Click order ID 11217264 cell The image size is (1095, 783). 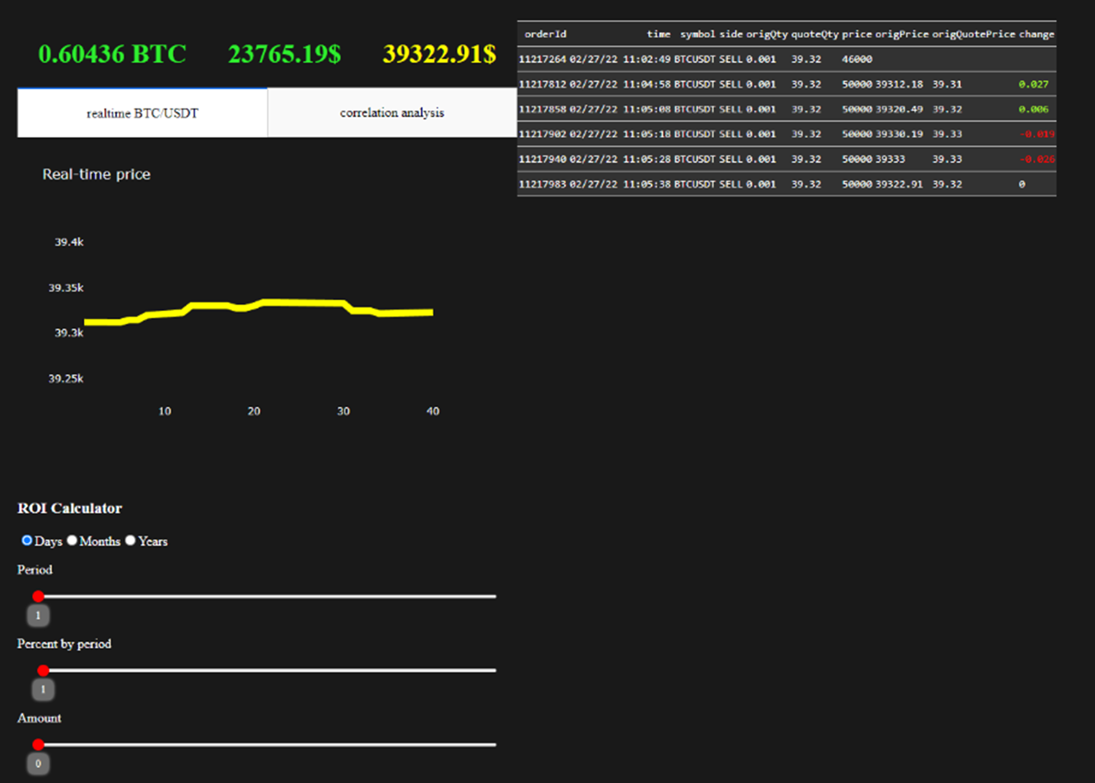click(542, 59)
